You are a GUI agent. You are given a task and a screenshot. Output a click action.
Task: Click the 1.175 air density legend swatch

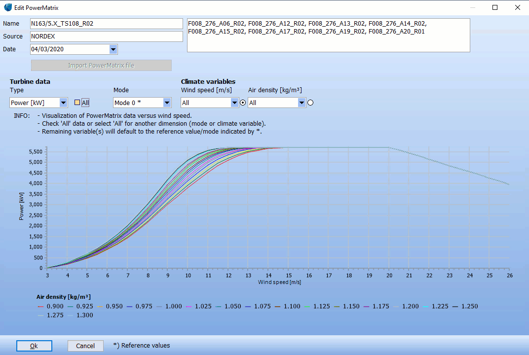click(367, 307)
